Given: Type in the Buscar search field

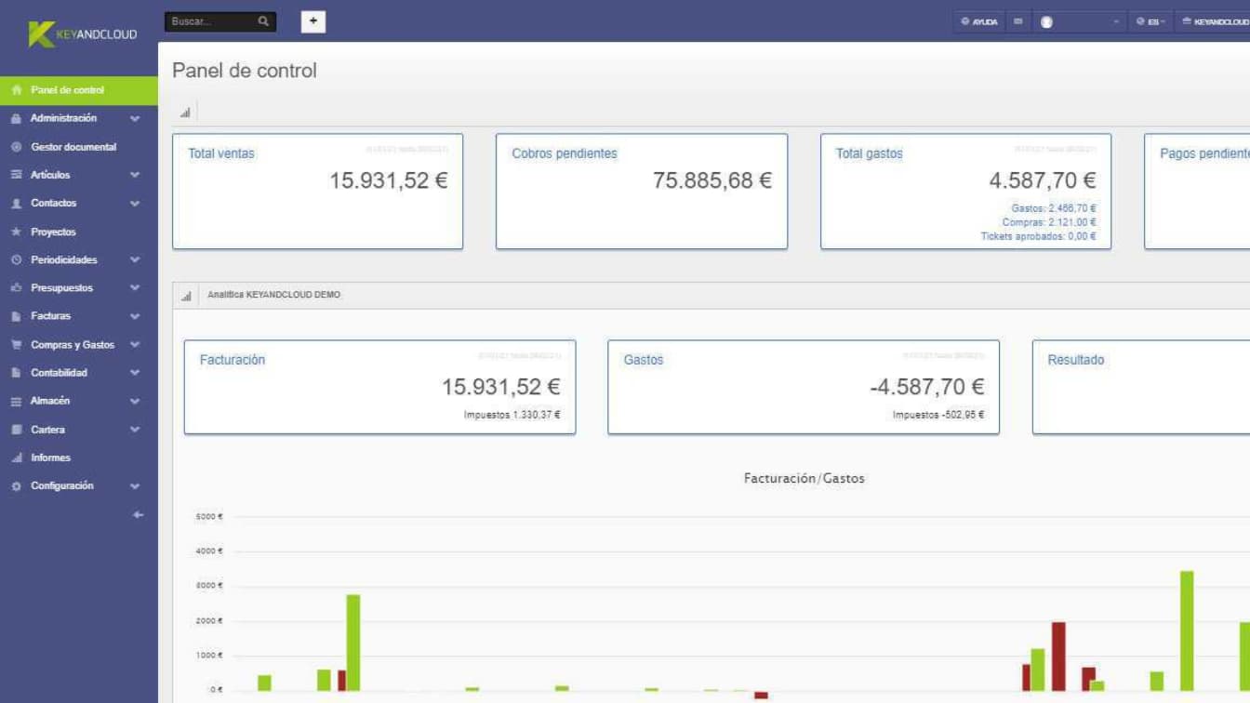Looking at the screenshot, I should (211, 21).
